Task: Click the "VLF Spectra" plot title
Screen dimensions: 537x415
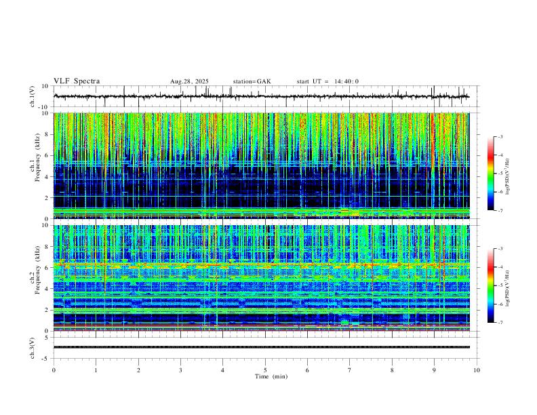Action: 77,81
